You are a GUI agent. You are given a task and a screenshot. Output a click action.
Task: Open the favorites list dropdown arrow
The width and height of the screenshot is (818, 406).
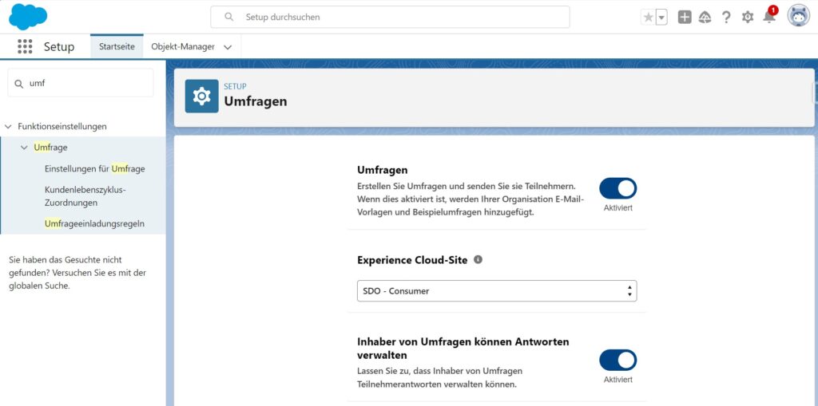coord(661,18)
